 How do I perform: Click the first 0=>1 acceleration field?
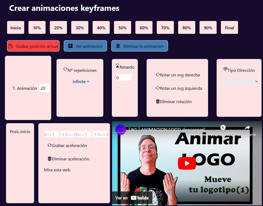pos(51,135)
